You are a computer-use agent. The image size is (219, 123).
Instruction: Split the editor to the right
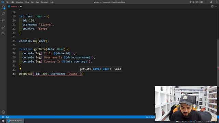pyautogui.click(x=212, y=6)
